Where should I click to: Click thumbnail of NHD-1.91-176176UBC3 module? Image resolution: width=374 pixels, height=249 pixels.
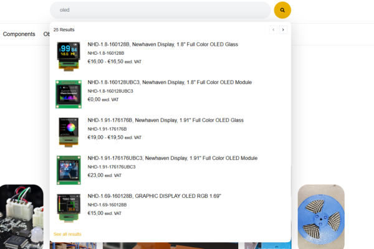tap(69, 170)
